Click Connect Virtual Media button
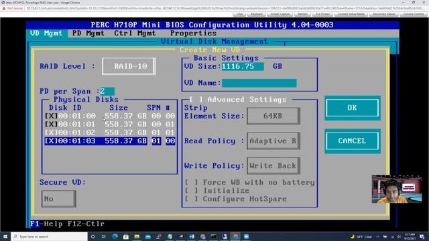This screenshot has width=429, height=241. pyautogui.click(x=351, y=14)
